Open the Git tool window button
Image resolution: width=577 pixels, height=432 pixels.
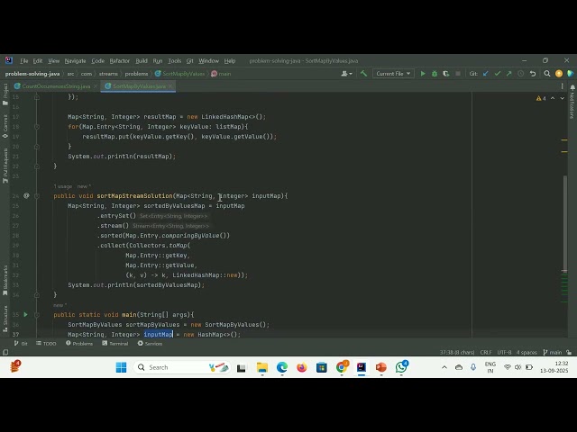click(x=21, y=344)
